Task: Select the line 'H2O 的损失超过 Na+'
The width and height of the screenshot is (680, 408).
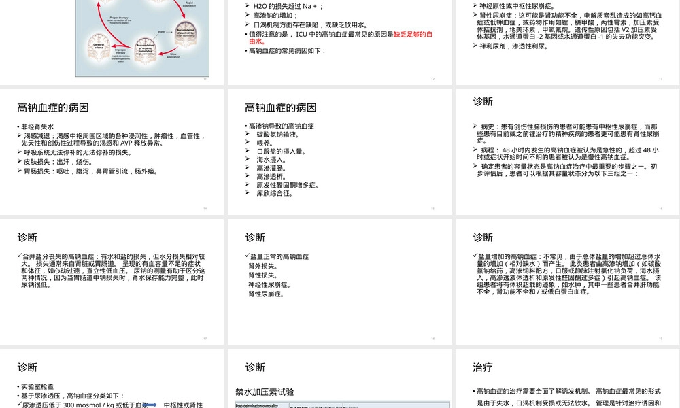Action: [x=288, y=6]
